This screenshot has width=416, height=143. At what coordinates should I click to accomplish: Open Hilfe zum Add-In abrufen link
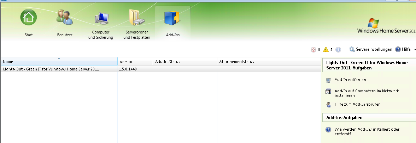tap(357, 104)
